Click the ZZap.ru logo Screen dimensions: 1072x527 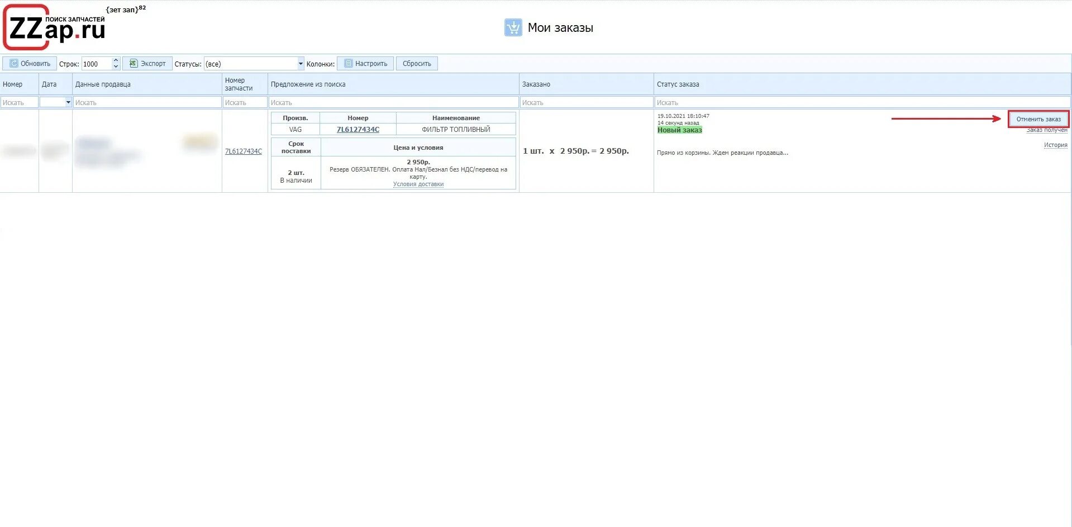coord(54,27)
